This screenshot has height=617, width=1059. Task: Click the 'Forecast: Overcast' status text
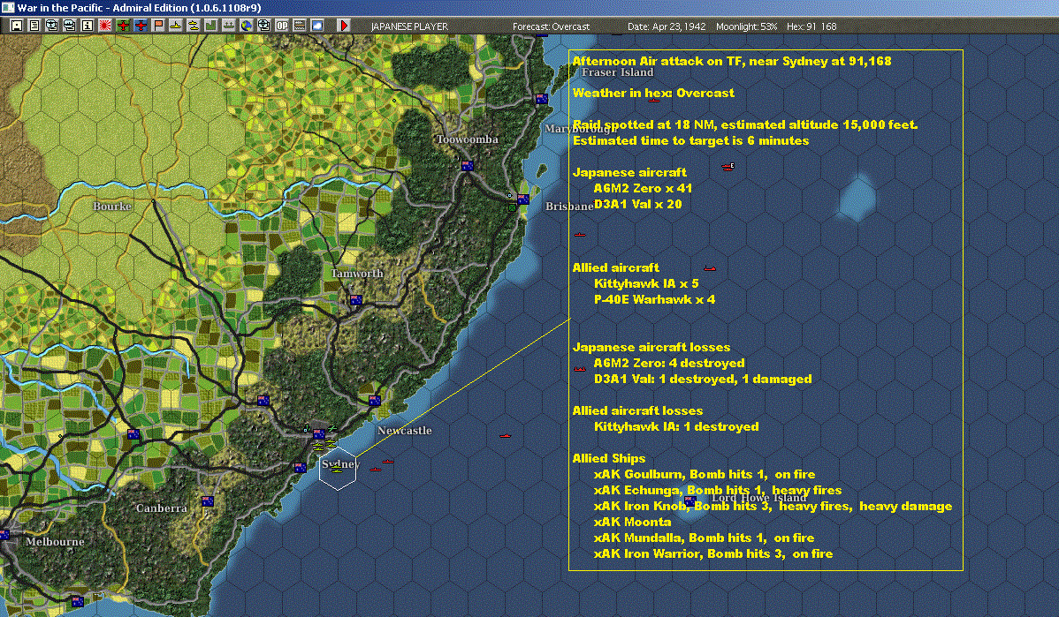551,26
